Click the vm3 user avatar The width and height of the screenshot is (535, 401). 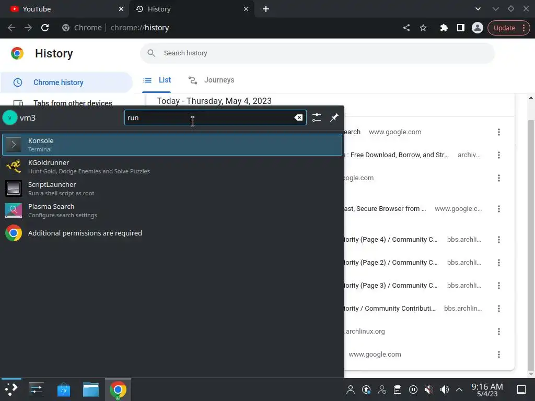[x=10, y=117]
